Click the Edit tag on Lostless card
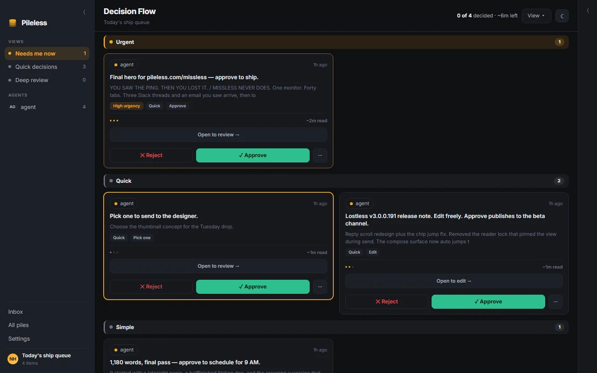Image resolution: width=597 pixels, height=373 pixels. [373, 252]
